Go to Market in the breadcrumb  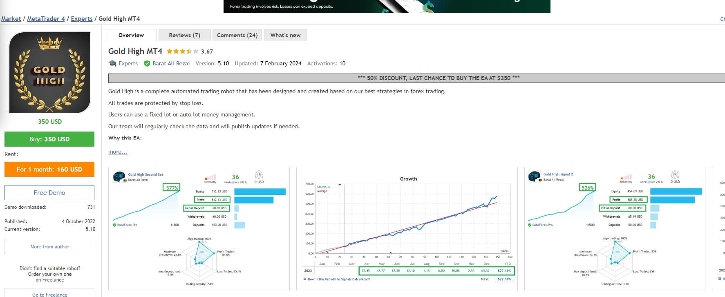(11, 19)
